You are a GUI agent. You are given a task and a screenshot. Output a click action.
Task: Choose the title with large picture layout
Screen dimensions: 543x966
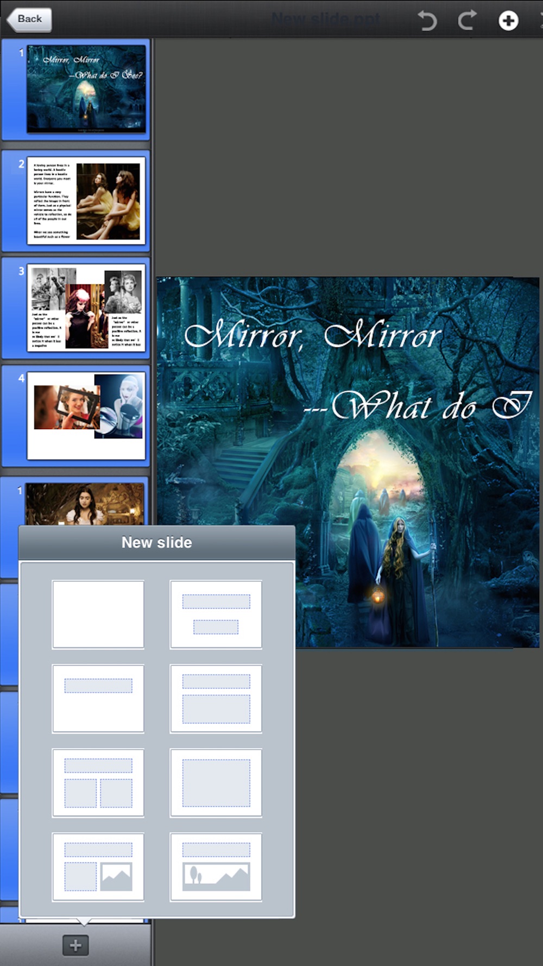[216, 867]
